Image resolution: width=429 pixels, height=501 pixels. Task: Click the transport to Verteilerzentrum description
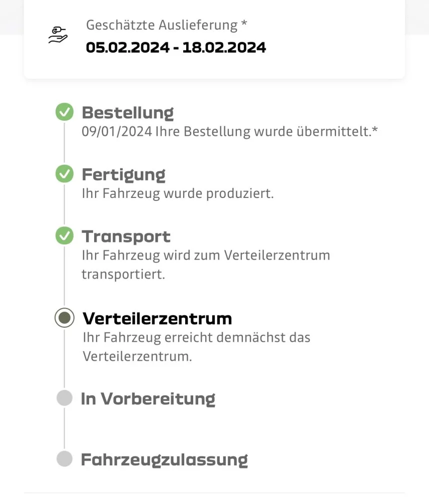point(206,265)
